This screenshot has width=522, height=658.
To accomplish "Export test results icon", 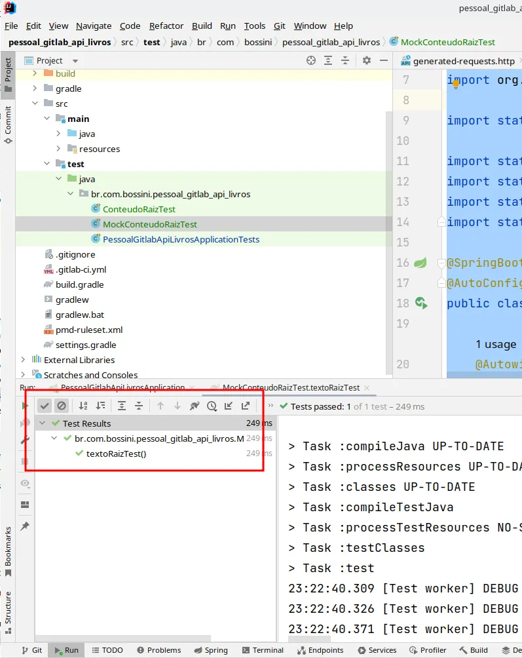I will click(x=246, y=406).
